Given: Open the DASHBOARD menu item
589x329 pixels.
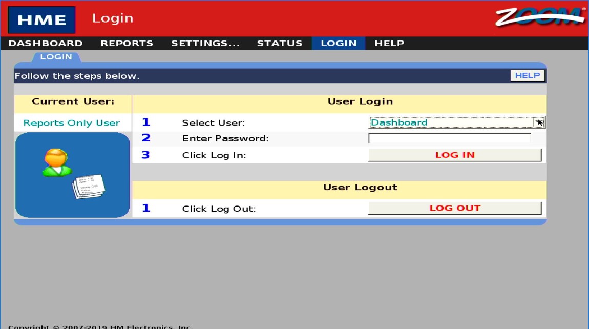Looking at the screenshot, I should pyautogui.click(x=46, y=43).
